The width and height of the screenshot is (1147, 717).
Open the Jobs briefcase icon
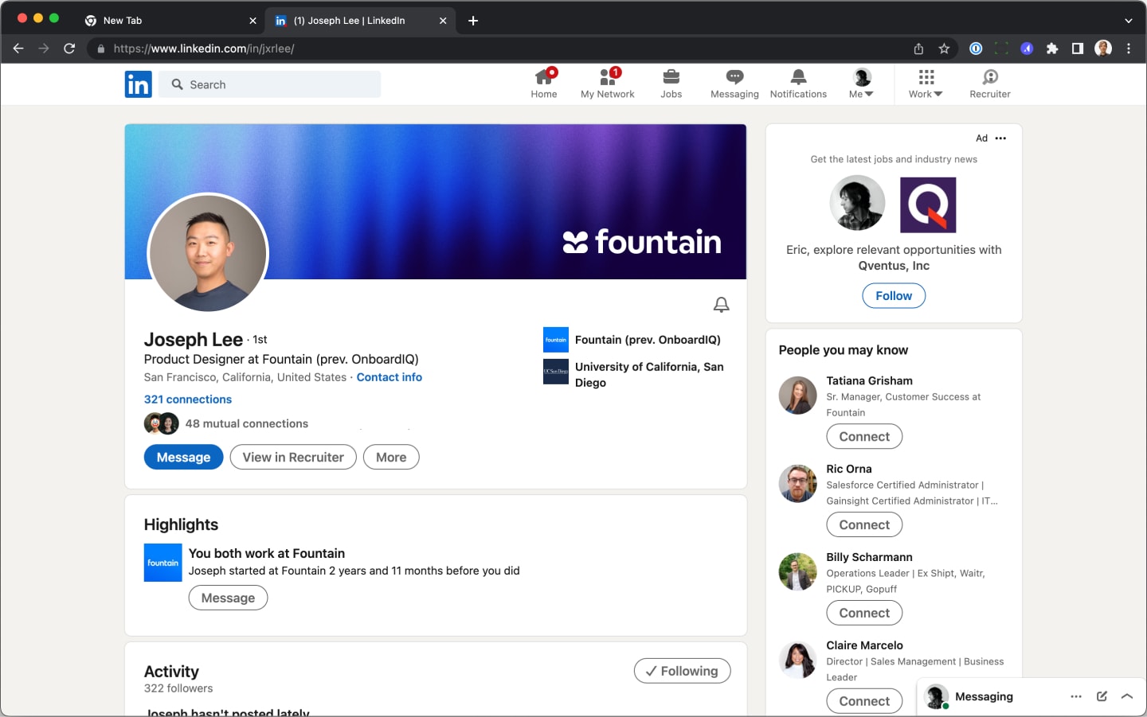click(x=671, y=84)
